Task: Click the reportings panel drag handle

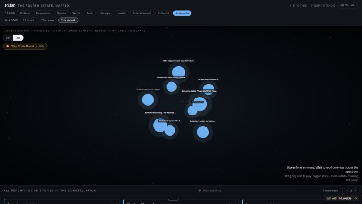Action: [x=173, y=200]
